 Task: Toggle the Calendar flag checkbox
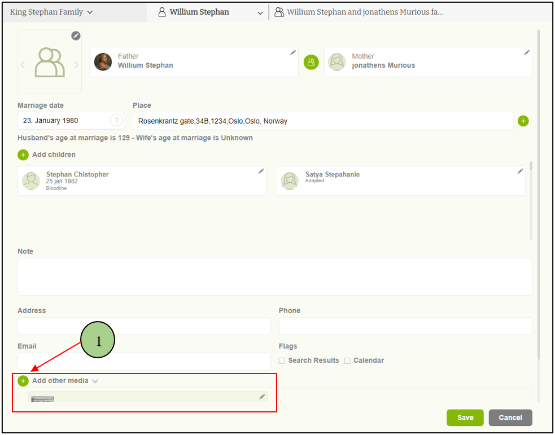click(x=347, y=361)
